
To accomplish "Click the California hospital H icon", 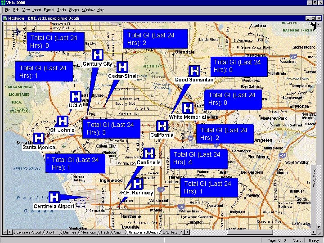I will [x=162, y=126].
